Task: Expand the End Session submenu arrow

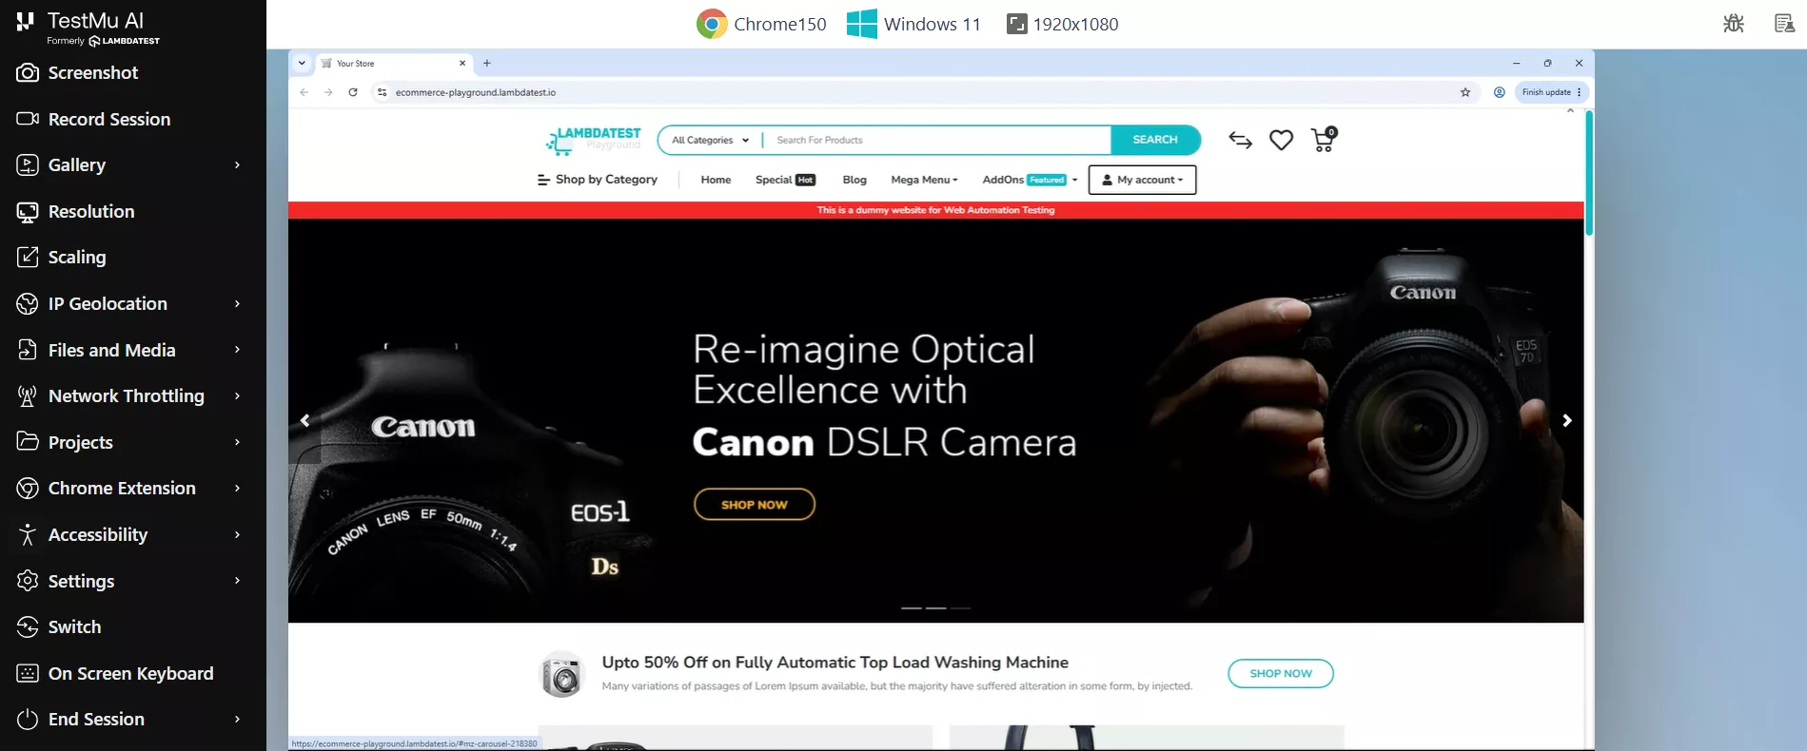Action: pos(237,719)
